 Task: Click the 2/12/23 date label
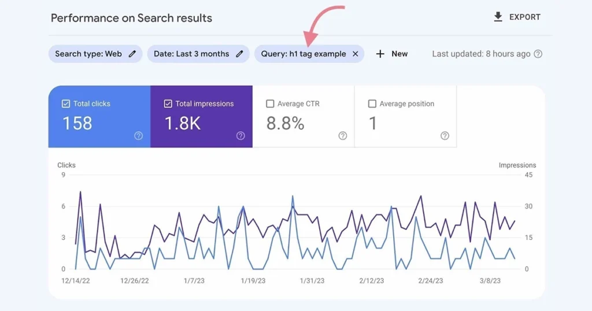[372, 281]
